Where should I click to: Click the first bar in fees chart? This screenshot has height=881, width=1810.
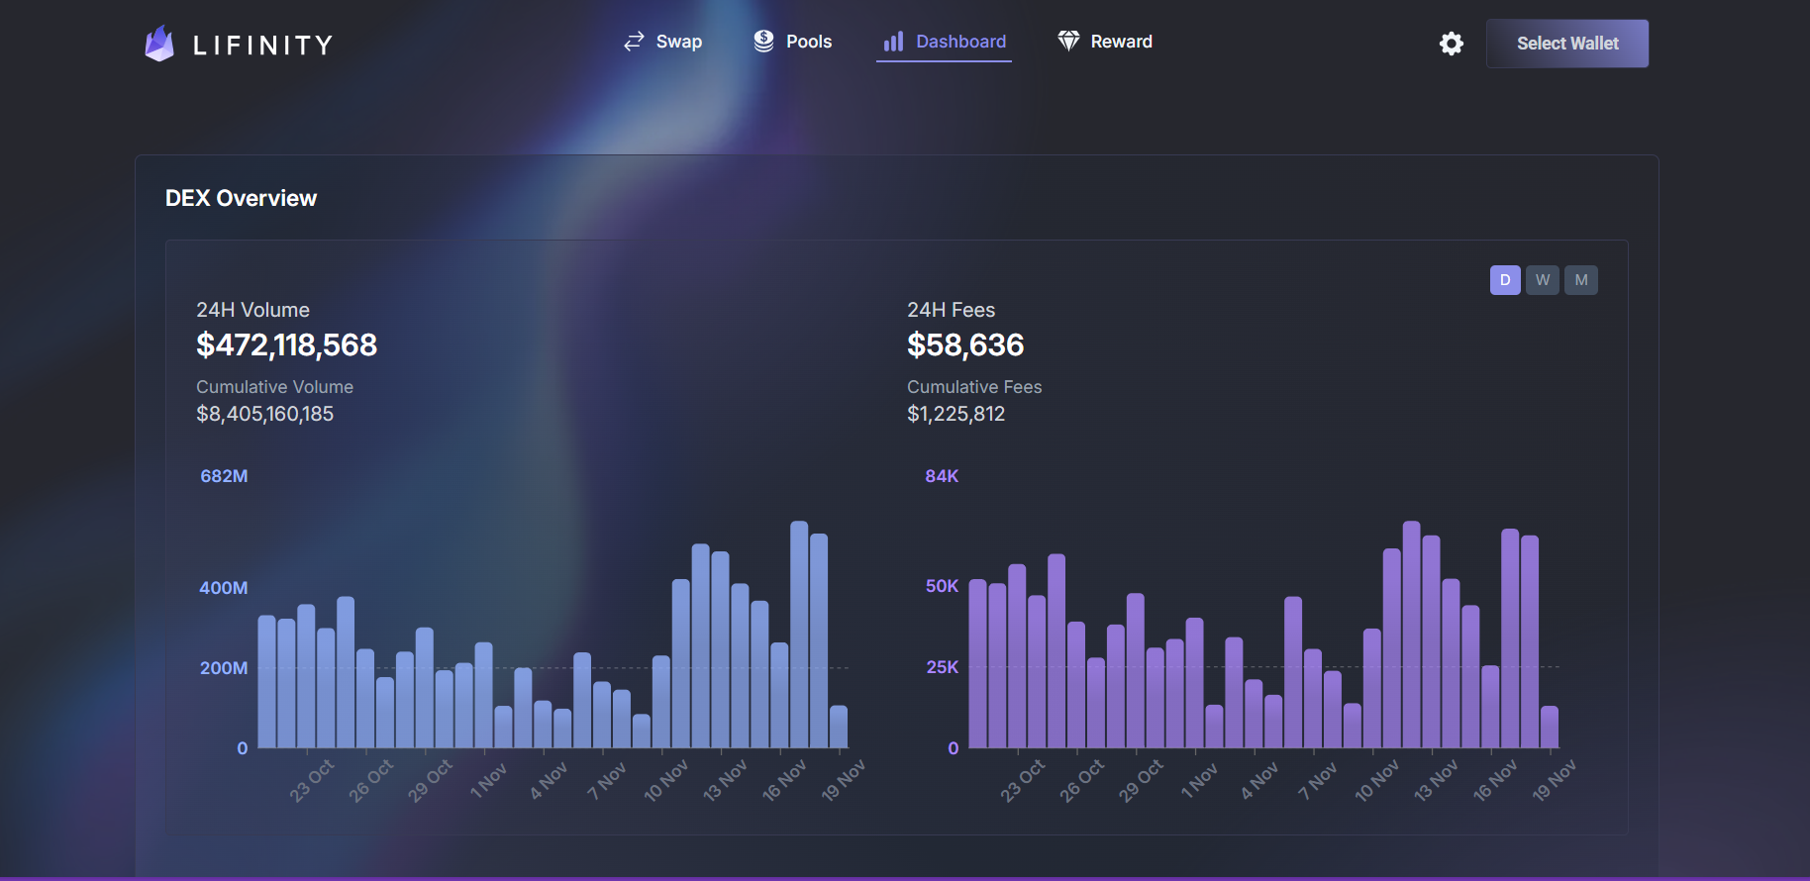pos(977,663)
